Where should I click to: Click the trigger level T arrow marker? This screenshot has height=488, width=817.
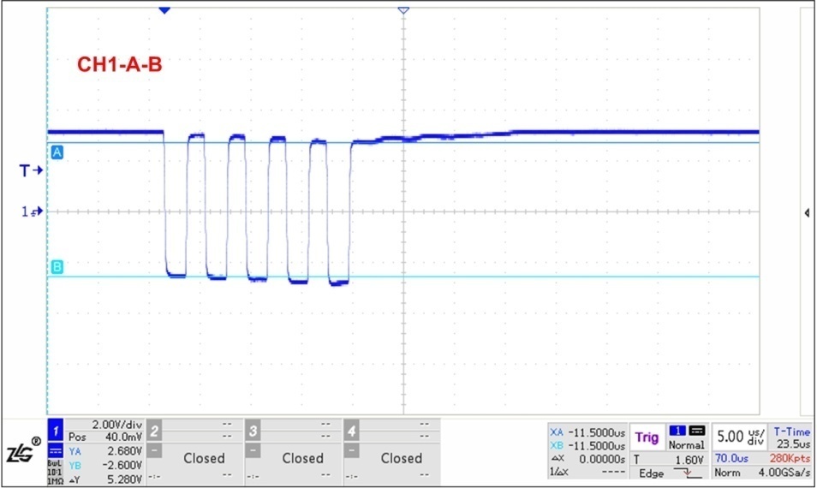click(31, 170)
